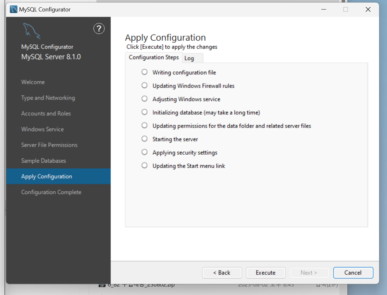Go to Server File Permissions step
The height and width of the screenshot is (295, 387).
49,145
